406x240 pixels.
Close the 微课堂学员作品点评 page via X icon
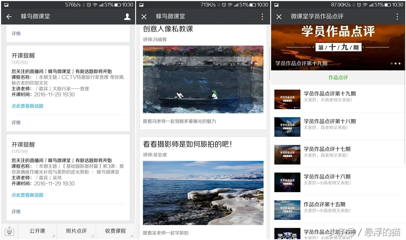tap(278, 16)
